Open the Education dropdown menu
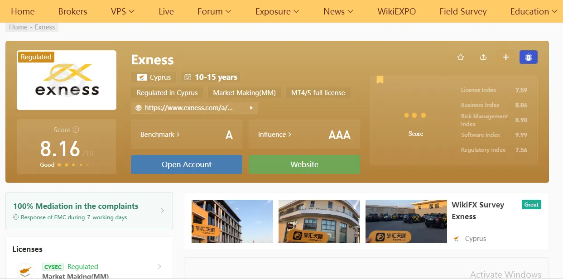 [534, 11]
